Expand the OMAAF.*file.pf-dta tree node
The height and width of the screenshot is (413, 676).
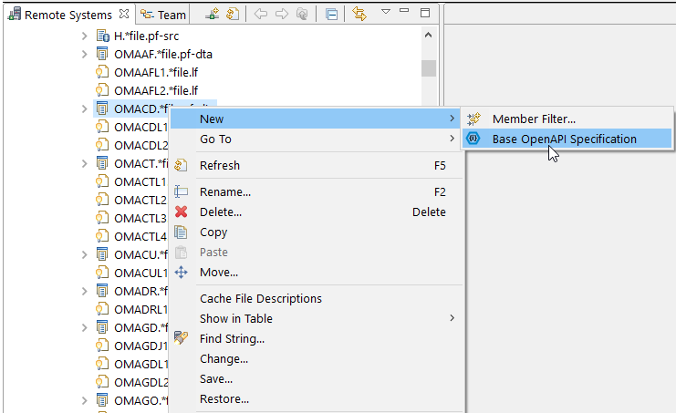click(x=84, y=54)
